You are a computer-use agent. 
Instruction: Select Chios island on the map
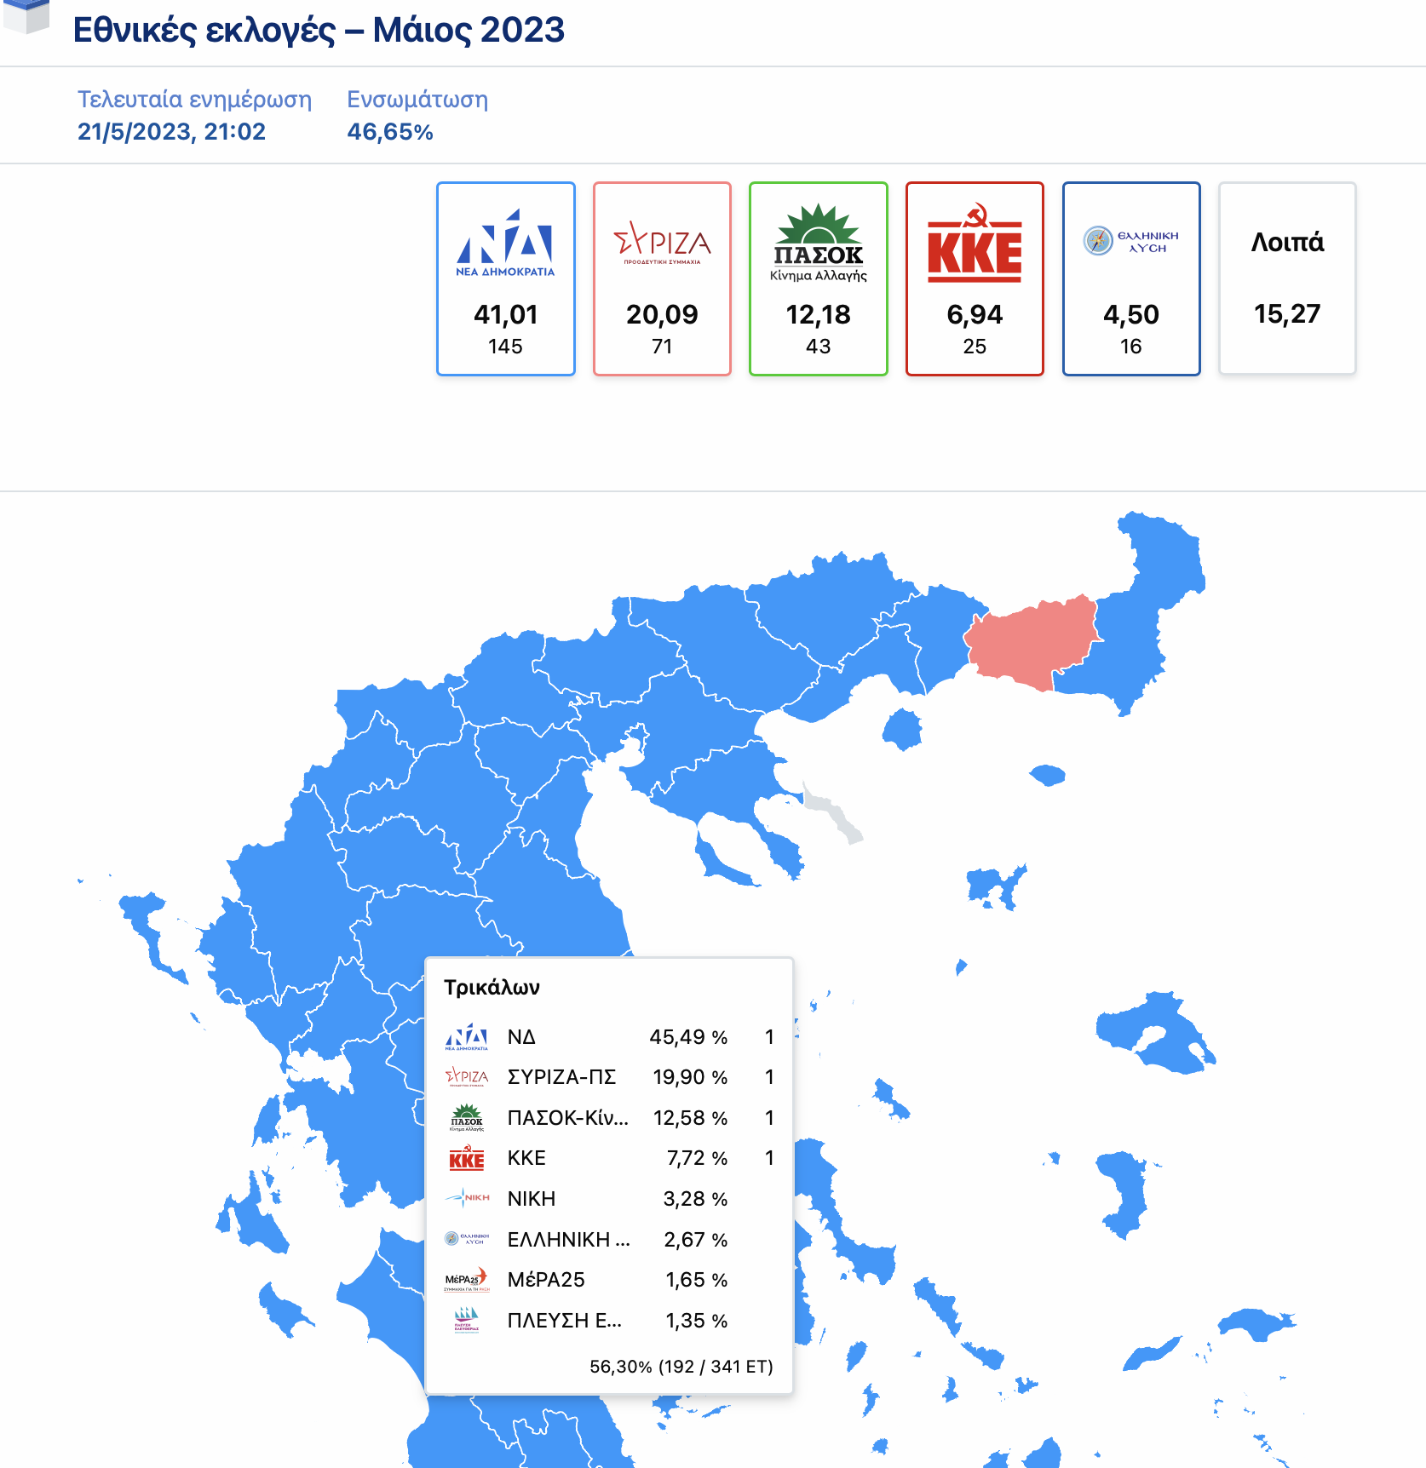pyautogui.click(x=1126, y=1194)
